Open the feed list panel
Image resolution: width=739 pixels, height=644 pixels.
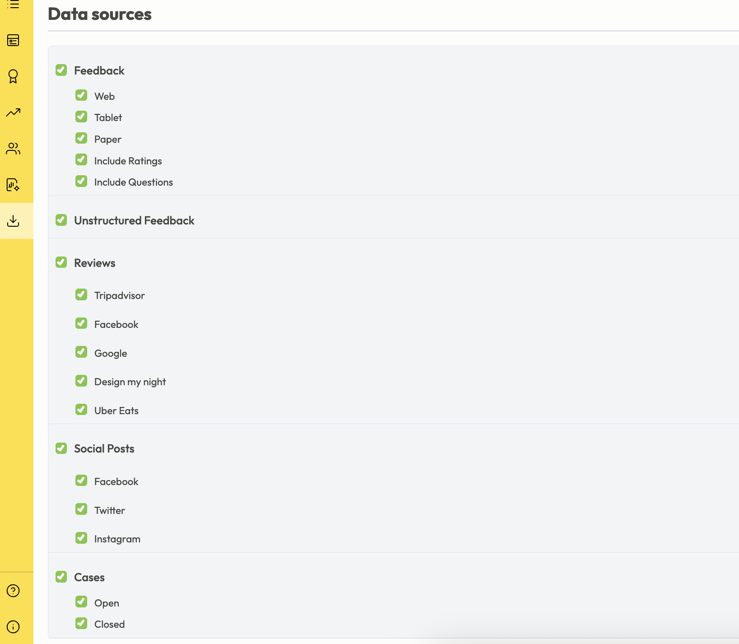coord(13,5)
